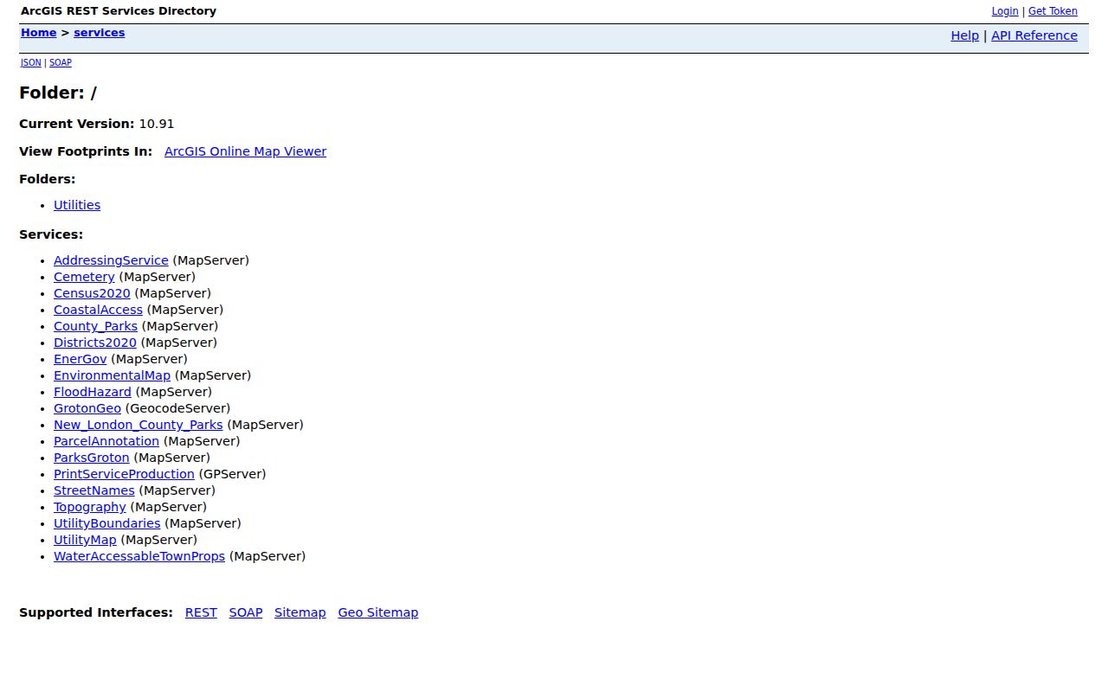This screenshot has width=1108, height=692.
Task: Open the Login link
Action: (x=1005, y=11)
